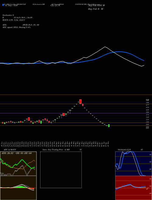Click the 'Avg Vol: 0.01 M' label
Screen dimensions: 152x200
(96, 5)
